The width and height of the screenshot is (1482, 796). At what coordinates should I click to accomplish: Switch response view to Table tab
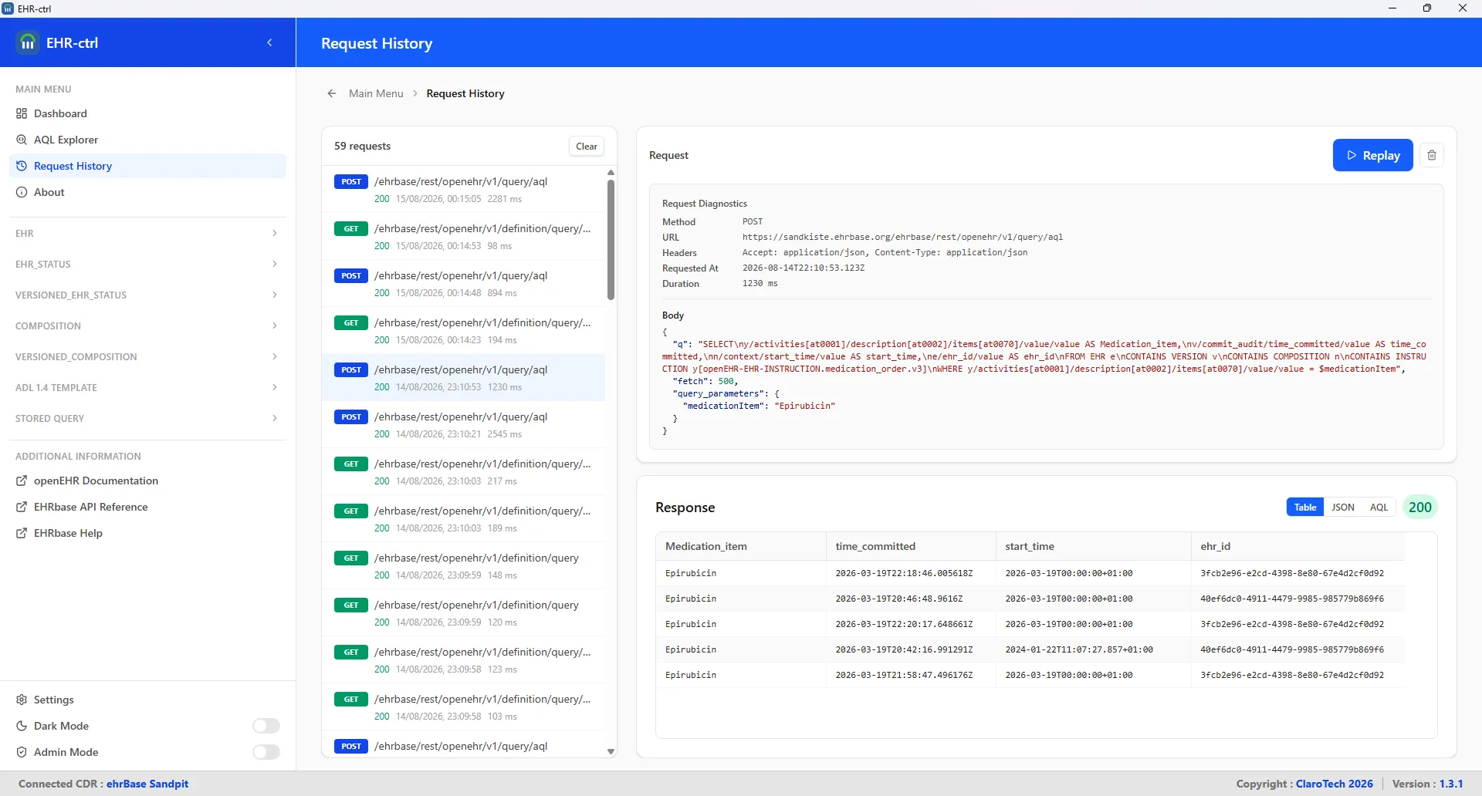point(1305,507)
